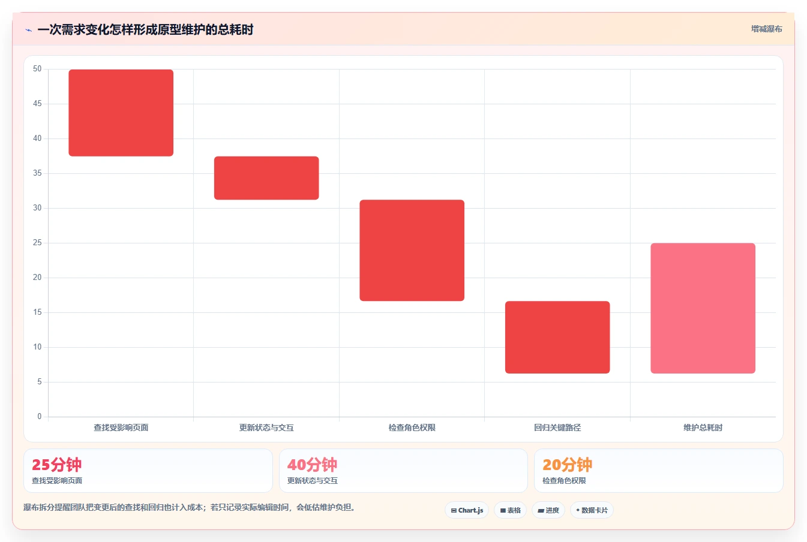Screen dimensions: 807x542
Task: Click the pink bar above 维护总耗时
Action: 703,308
